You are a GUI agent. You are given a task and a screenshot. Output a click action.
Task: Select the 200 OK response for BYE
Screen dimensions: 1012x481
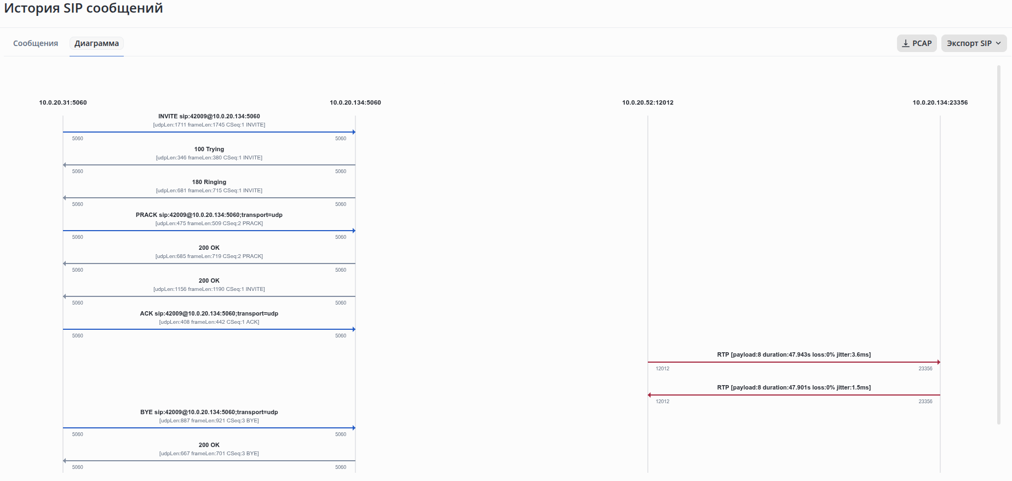pyautogui.click(x=209, y=445)
